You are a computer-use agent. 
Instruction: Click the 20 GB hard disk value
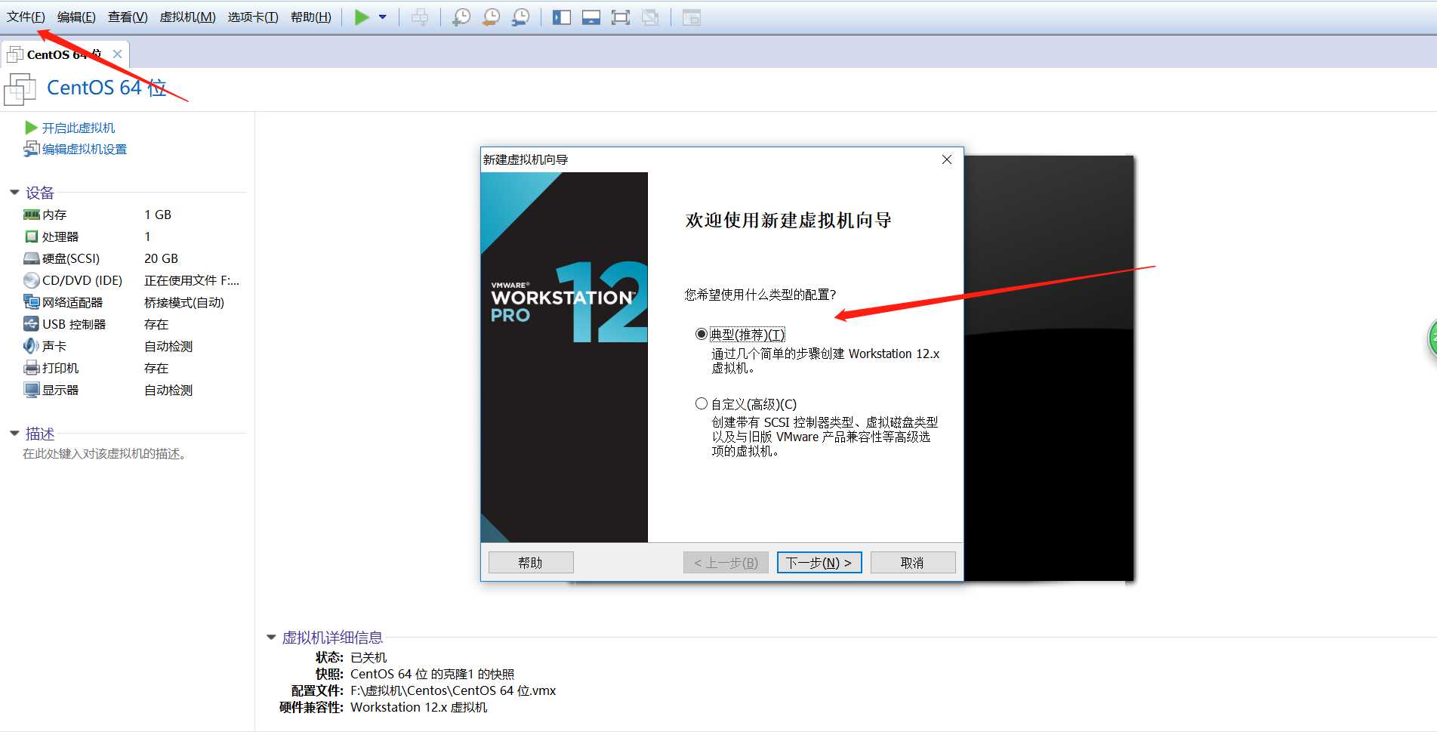(161, 258)
